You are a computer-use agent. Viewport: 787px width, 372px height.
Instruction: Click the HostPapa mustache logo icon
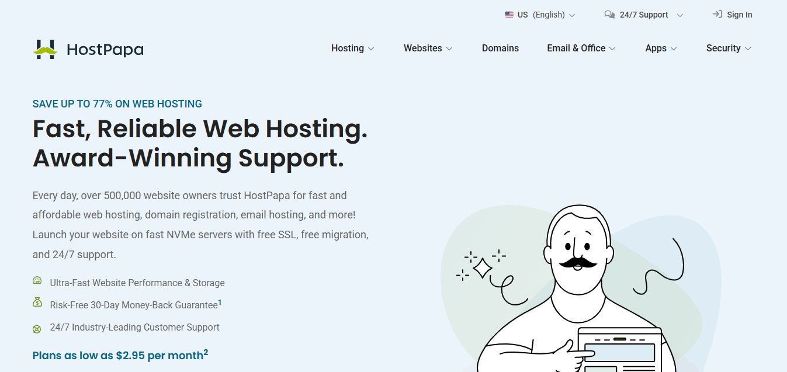click(x=46, y=50)
